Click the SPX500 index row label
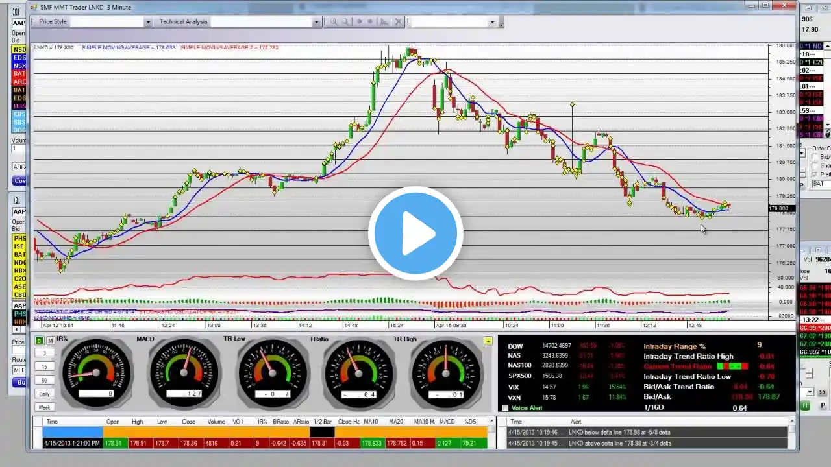 (520, 376)
